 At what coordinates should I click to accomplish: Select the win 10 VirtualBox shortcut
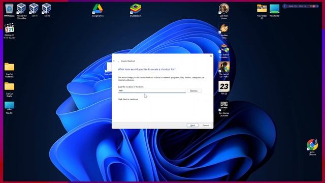47,10
